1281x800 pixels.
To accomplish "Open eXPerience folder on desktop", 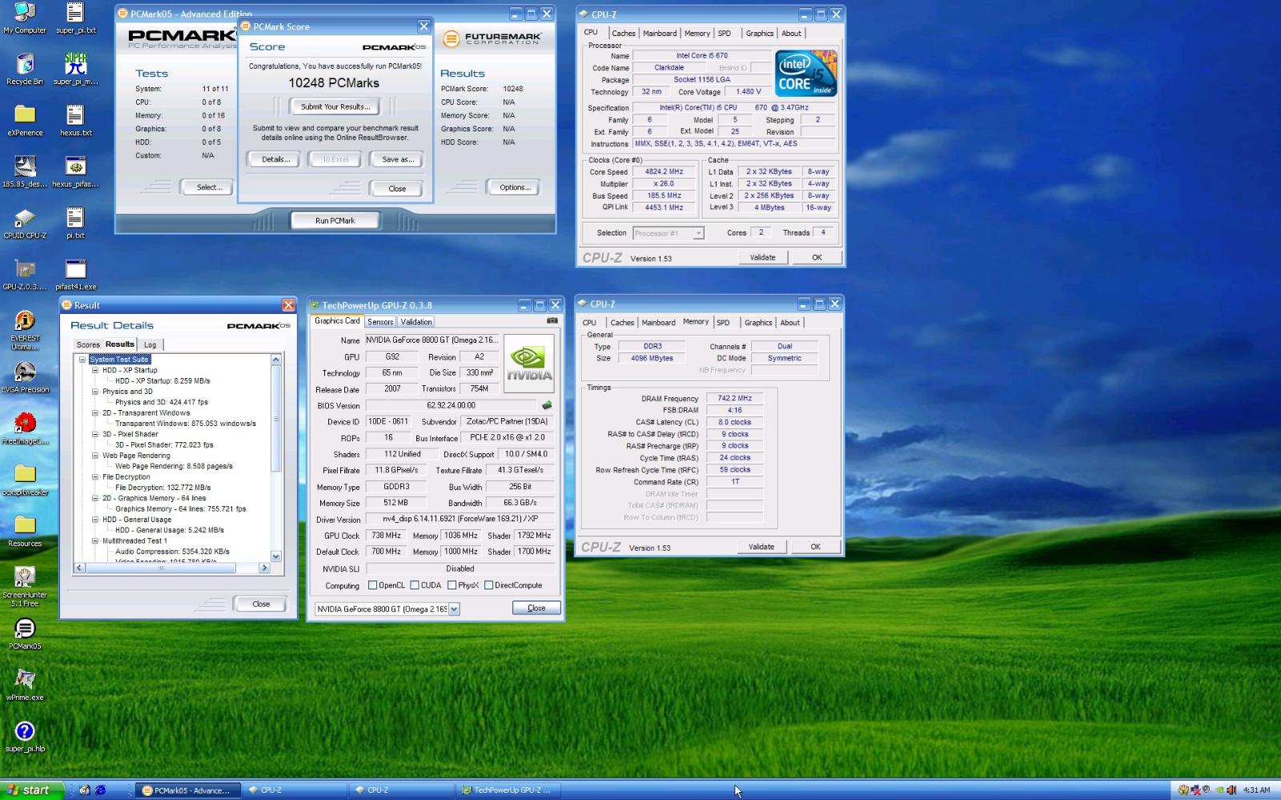I will pyautogui.click(x=25, y=120).
